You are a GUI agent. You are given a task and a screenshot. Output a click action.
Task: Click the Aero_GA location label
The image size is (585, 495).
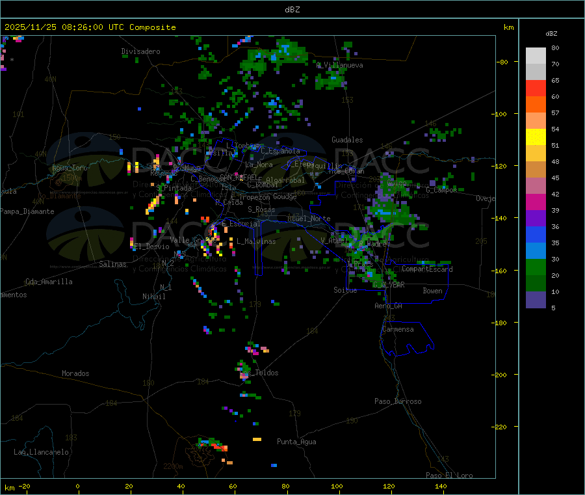point(389,306)
